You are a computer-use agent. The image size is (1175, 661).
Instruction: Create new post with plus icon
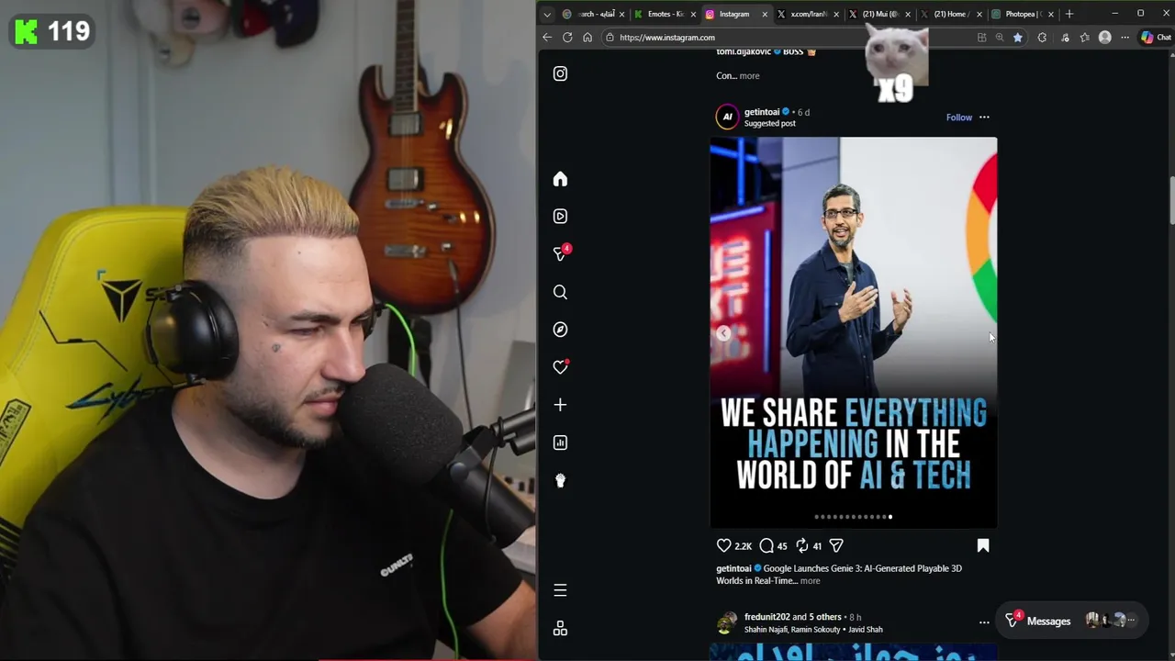tap(560, 405)
